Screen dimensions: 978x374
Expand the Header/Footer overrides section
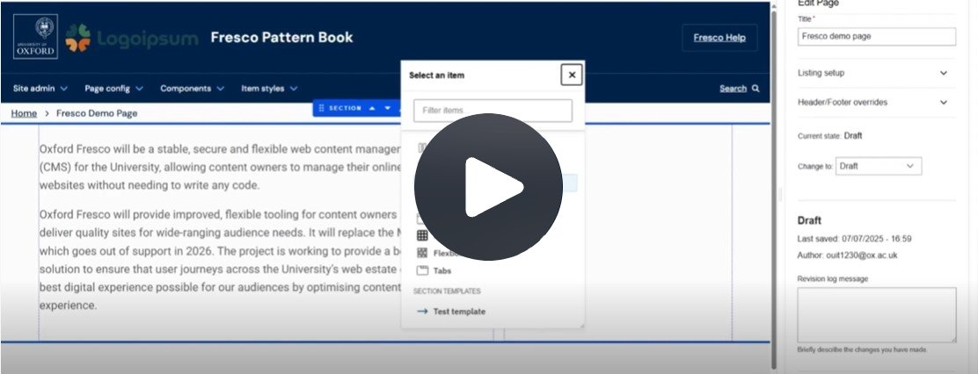tap(876, 102)
